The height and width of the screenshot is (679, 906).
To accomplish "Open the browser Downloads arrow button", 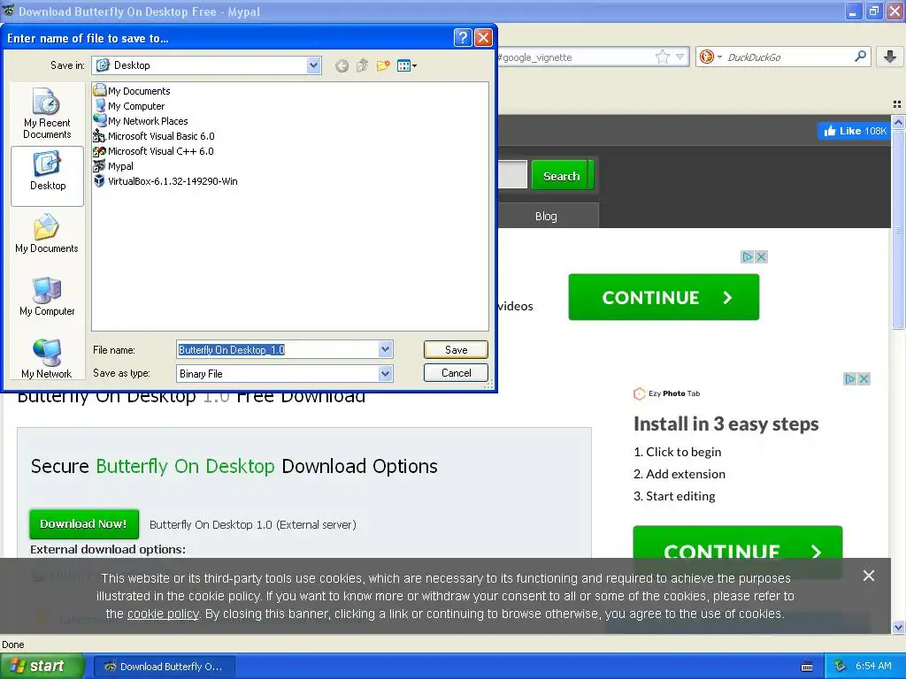I will pos(890,57).
